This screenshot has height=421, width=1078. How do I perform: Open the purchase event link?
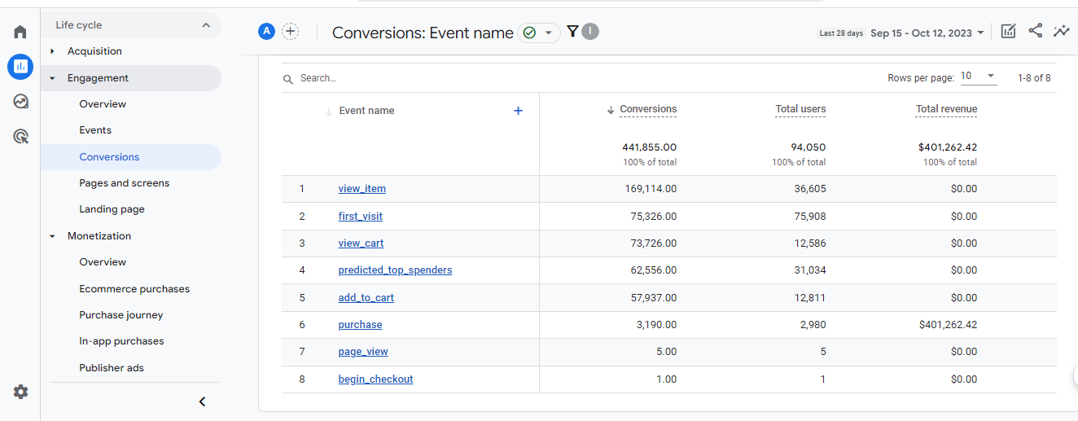[x=361, y=325]
